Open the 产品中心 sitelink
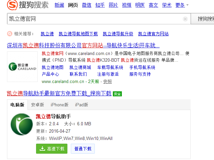 50,74
